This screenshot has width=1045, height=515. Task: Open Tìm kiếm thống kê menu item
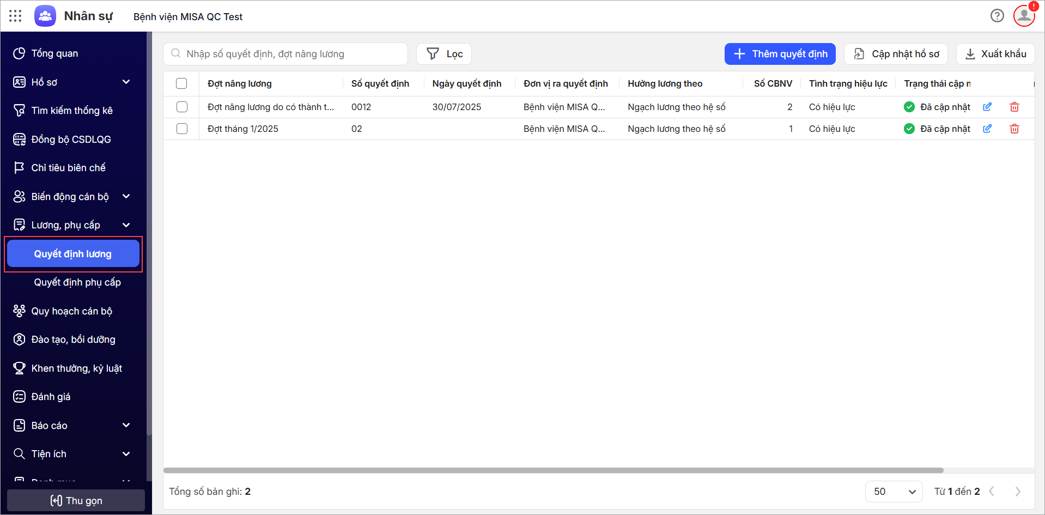point(74,111)
